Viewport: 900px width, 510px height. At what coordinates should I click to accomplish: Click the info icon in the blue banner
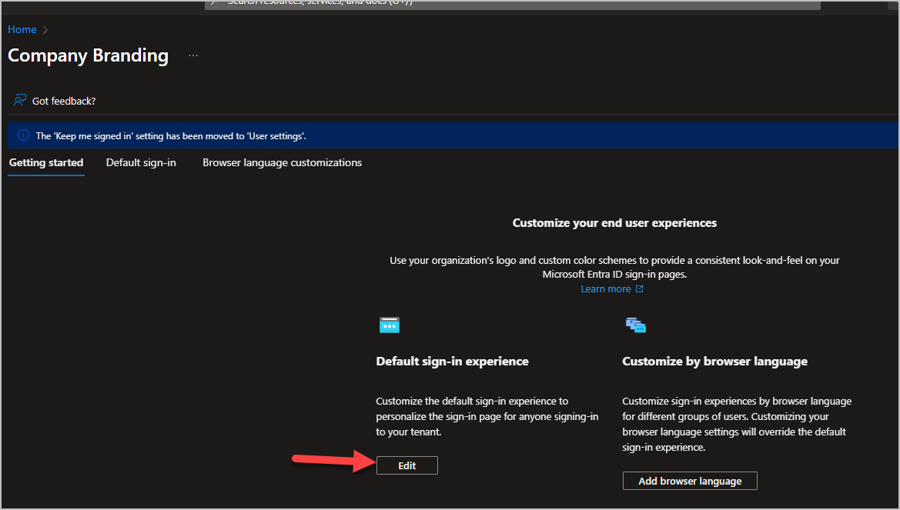(23, 136)
